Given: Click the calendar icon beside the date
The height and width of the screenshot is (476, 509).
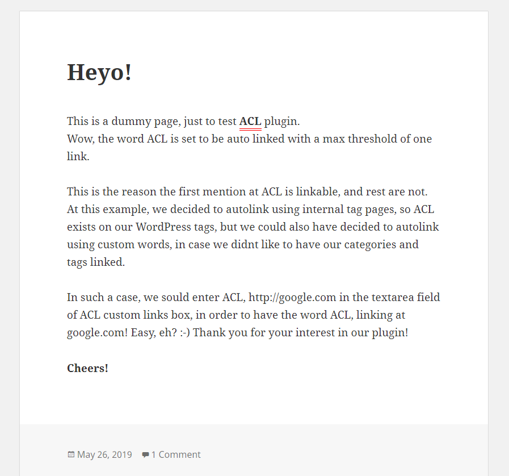Looking at the screenshot, I should 71,454.
